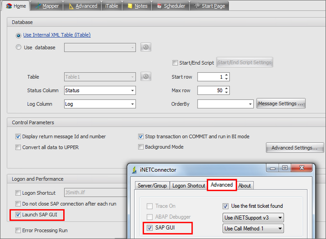Click the JSmith.ilf logon shortcut field
Screen dimensions: 326x239
[96, 192]
